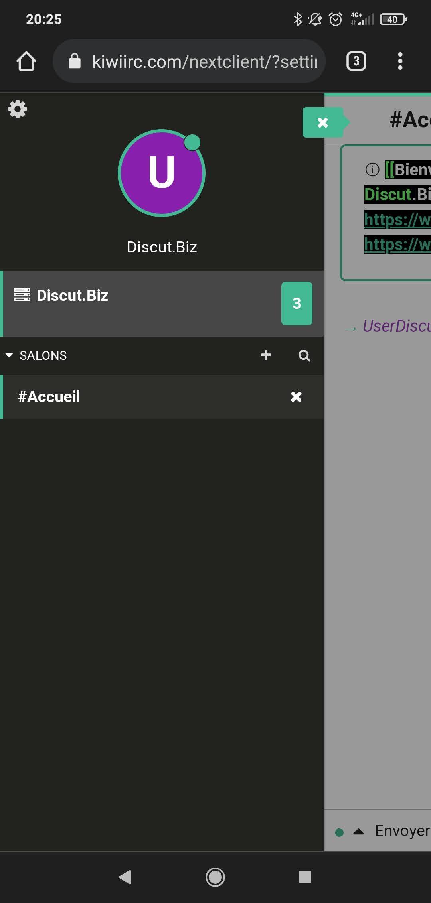Open the Kiwi IRC settings gear
Screen dimensions: 431x903
tap(18, 109)
